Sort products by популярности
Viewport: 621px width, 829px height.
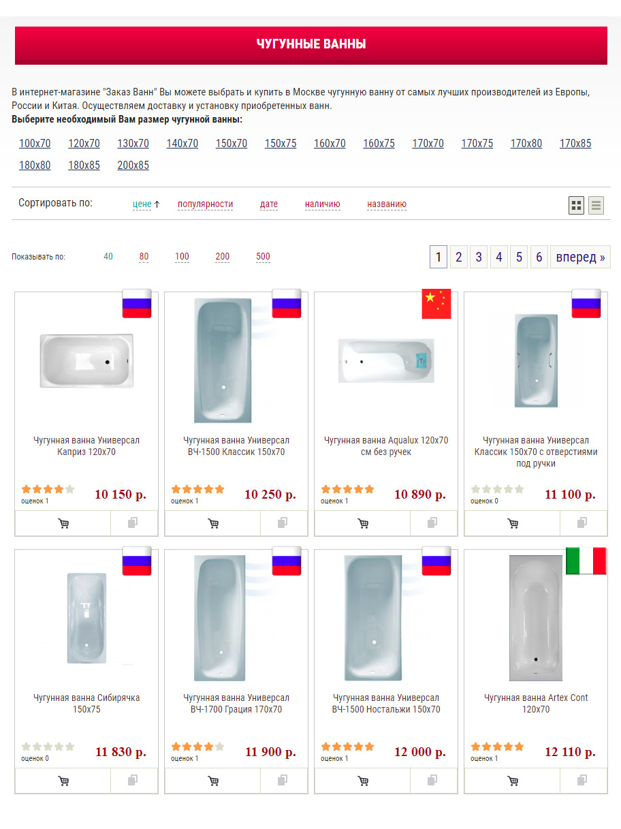[205, 204]
